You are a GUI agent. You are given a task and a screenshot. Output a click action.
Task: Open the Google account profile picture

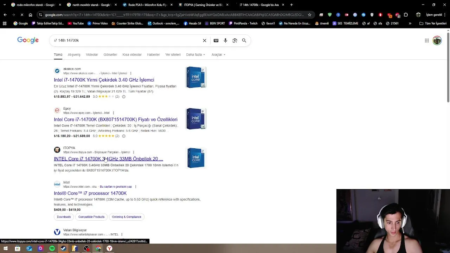437,40
